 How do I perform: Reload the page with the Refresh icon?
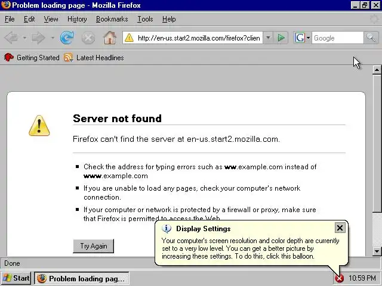click(67, 38)
